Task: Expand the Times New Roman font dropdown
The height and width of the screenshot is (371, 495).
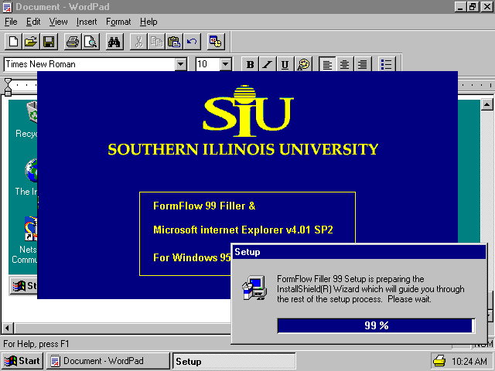Action: [181, 64]
